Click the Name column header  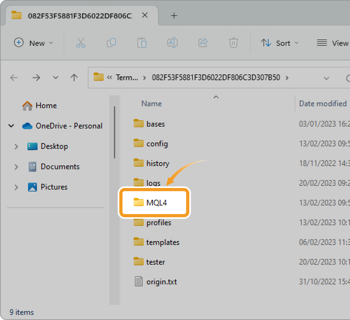(x=151, y=104)
